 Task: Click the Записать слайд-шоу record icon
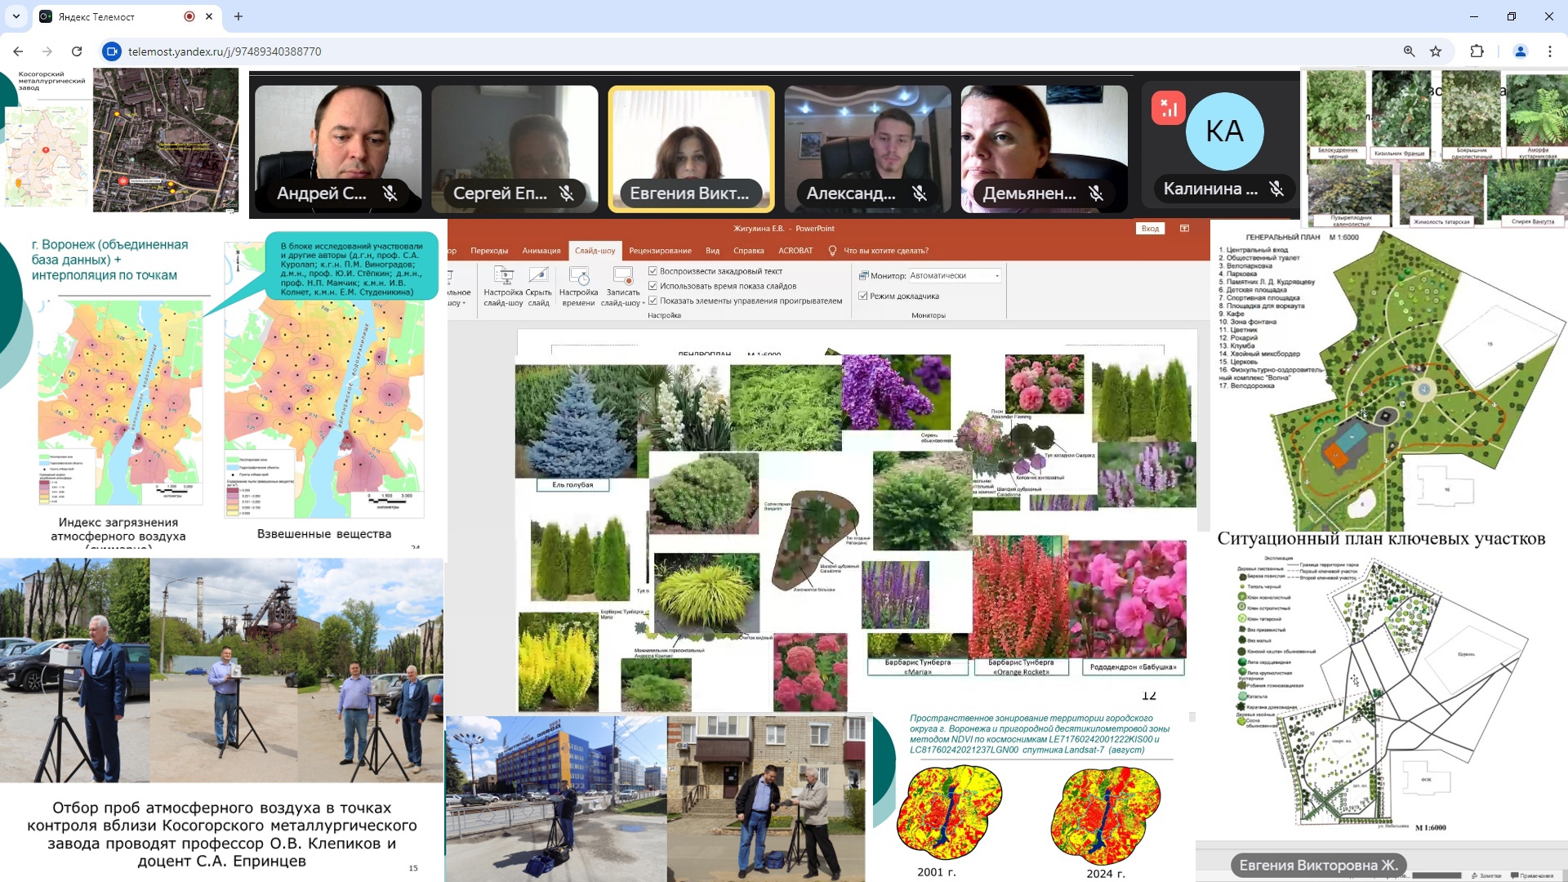[x=623, y=275]
